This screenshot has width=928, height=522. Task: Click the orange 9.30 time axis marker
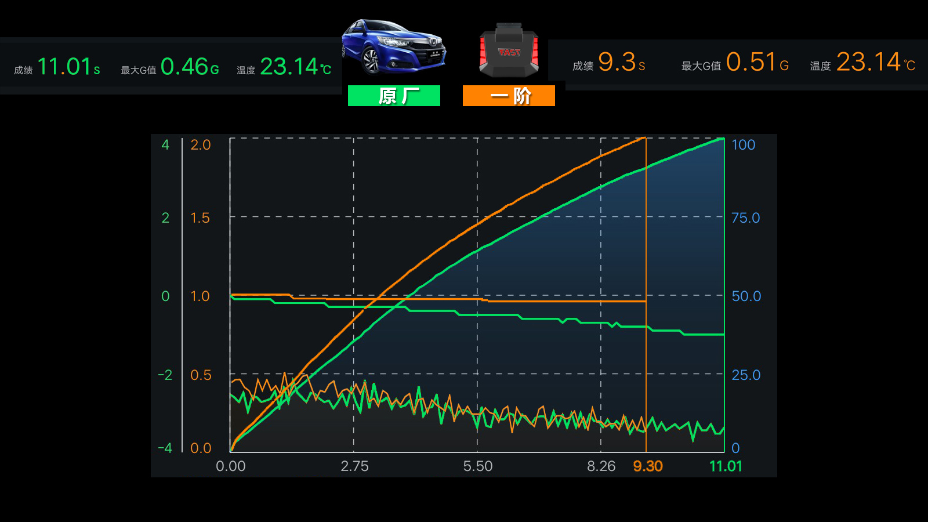(x=648, y=466)
